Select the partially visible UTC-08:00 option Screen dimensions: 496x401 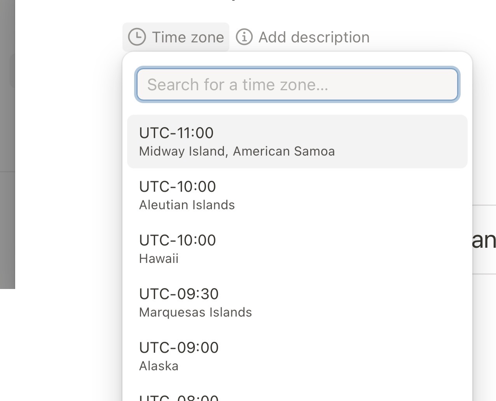pos(179,397)
